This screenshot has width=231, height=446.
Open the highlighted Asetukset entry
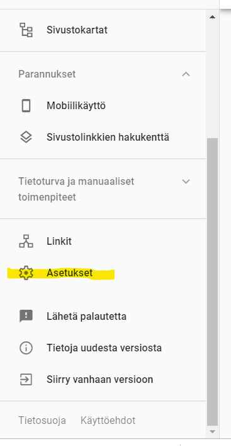coord(103,273)
